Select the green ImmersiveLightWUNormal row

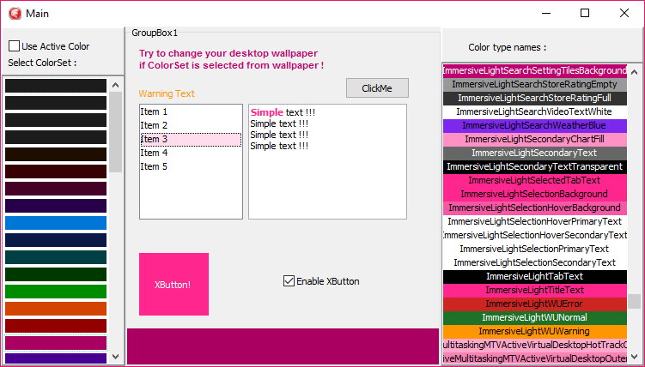point(535,317)
